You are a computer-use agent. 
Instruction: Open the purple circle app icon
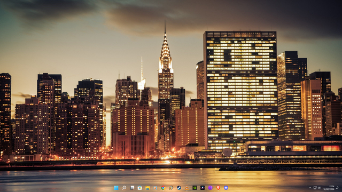(210, 188)
